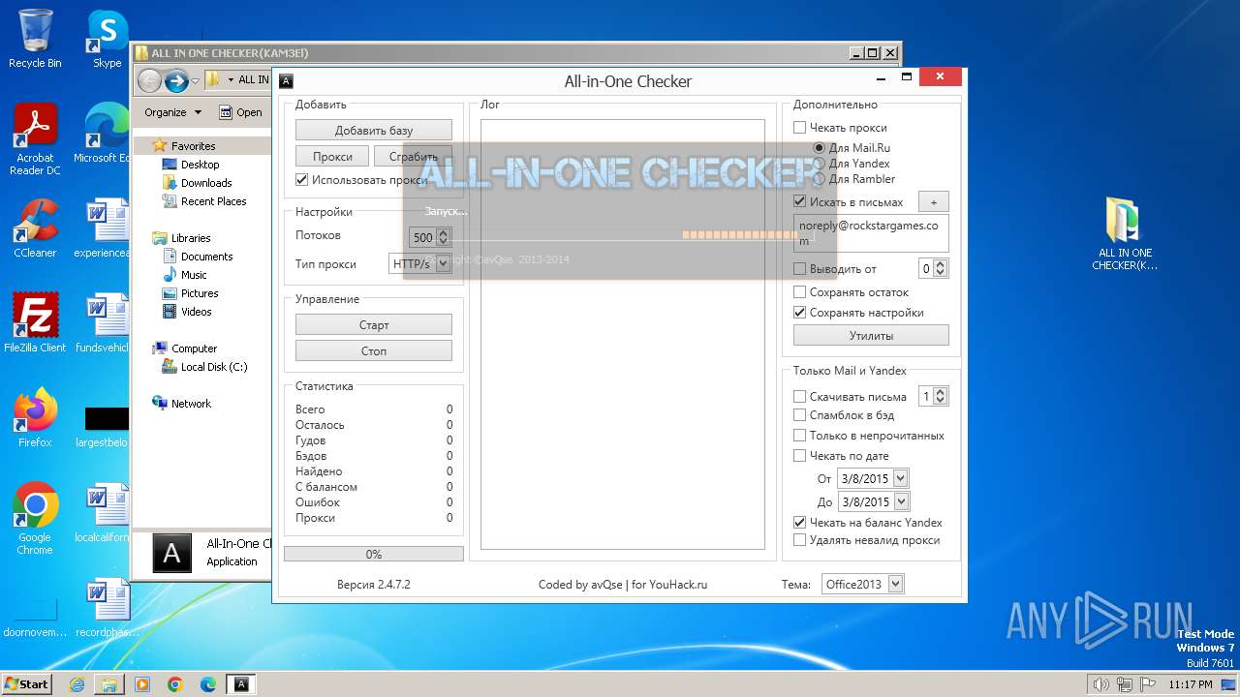The height and width of the screenshot is (697, 1240).
Task: Open ALL IN ONE CHECKER desktop folder
Action: click(1125, 234)
